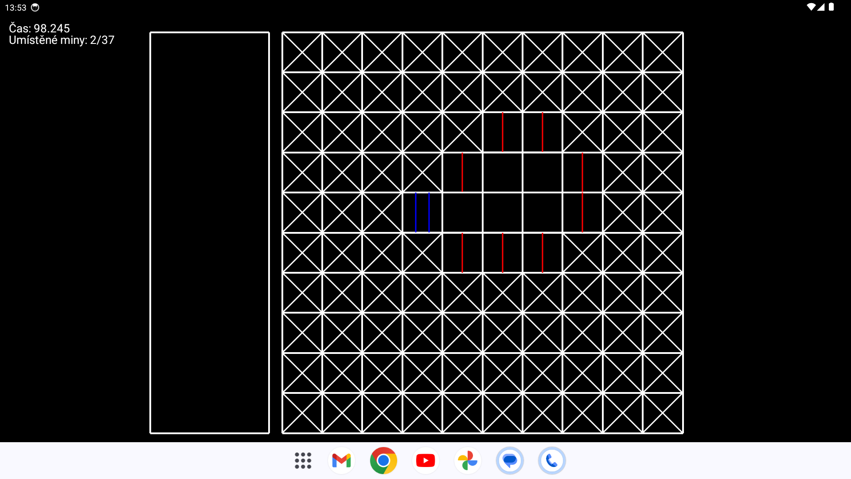Image resolution: width=851 pixels, height=479 pixels.
Task: Open YouTube app in the taskbar
Action: (x=425, y=461)
